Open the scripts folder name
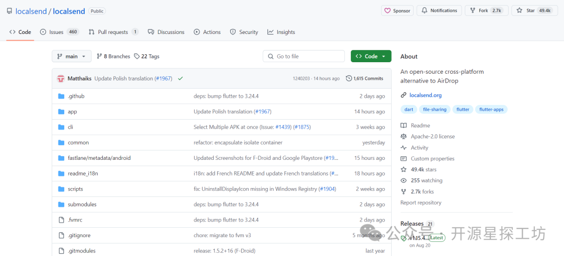564x256 pixels. [x=76, y=189]
